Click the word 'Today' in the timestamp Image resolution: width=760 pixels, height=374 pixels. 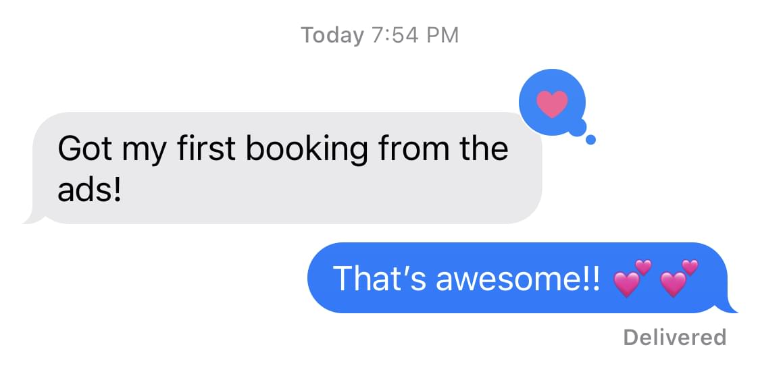click(332, 36)
